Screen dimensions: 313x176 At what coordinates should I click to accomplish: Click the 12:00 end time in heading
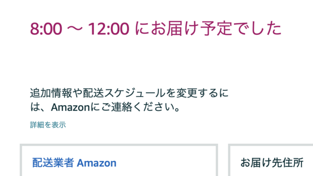[x=109, y=29]
